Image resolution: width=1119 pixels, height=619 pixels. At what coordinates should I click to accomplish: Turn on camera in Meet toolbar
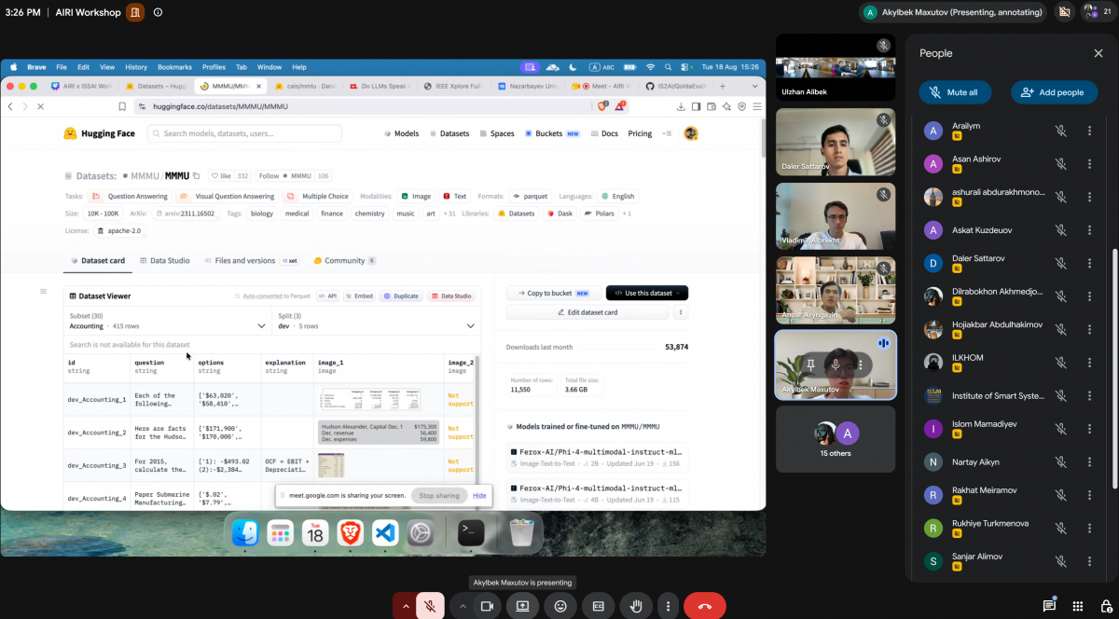tap(486, 606)
